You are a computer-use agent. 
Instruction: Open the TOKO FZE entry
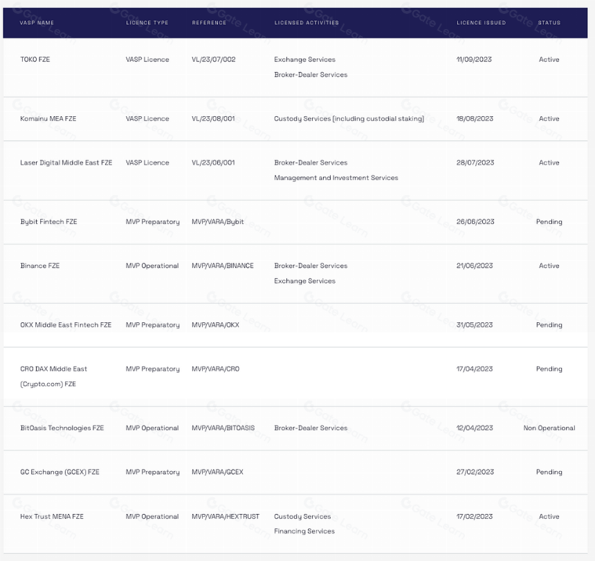[x=35, y=59]
